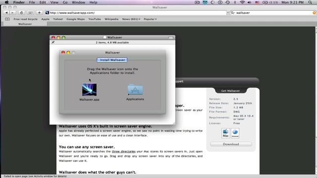
Task: Click the Mac platform icon
Action: pyautogui.click(x=226, y=133)
